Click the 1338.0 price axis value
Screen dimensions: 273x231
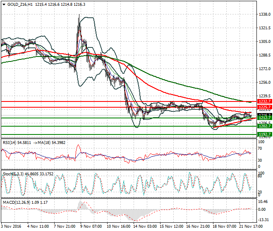(x=265, y=14)
